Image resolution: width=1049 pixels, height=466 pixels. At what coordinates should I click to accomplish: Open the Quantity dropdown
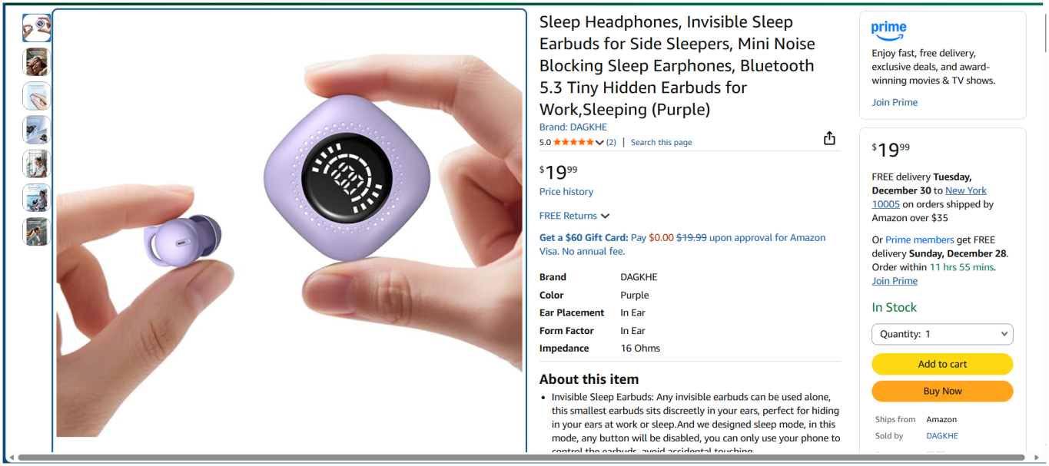942,334
